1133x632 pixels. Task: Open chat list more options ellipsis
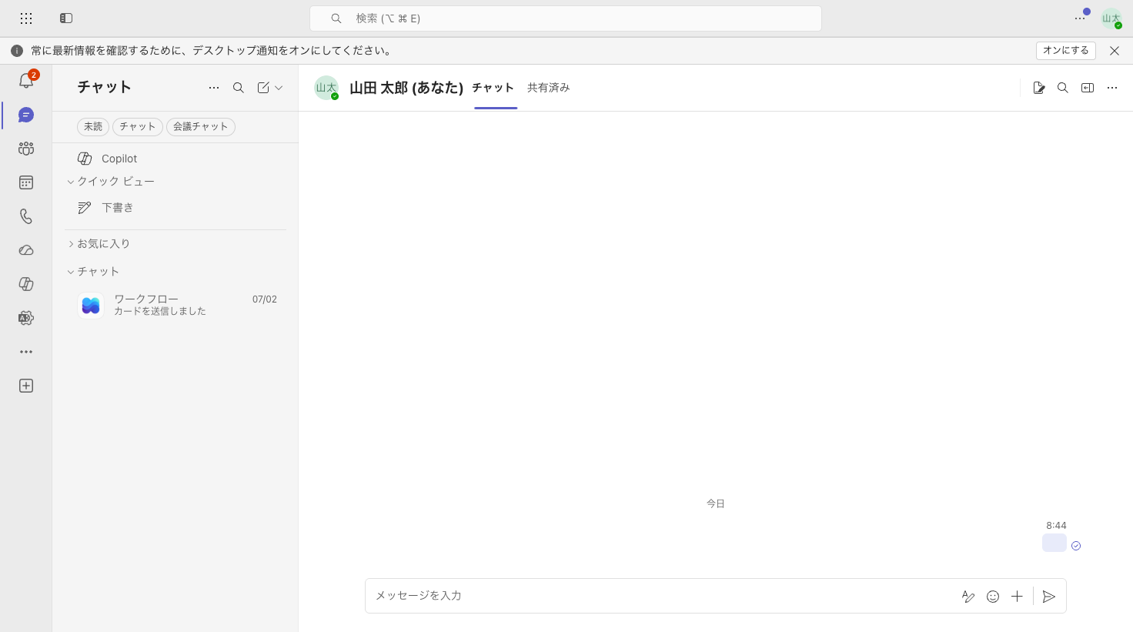(214, 88)
